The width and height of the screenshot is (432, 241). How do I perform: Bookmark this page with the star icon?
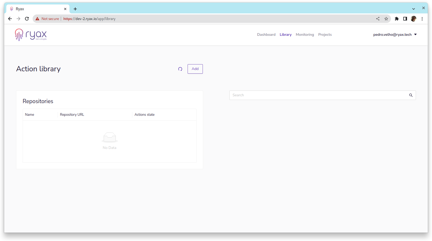point(386,19)
